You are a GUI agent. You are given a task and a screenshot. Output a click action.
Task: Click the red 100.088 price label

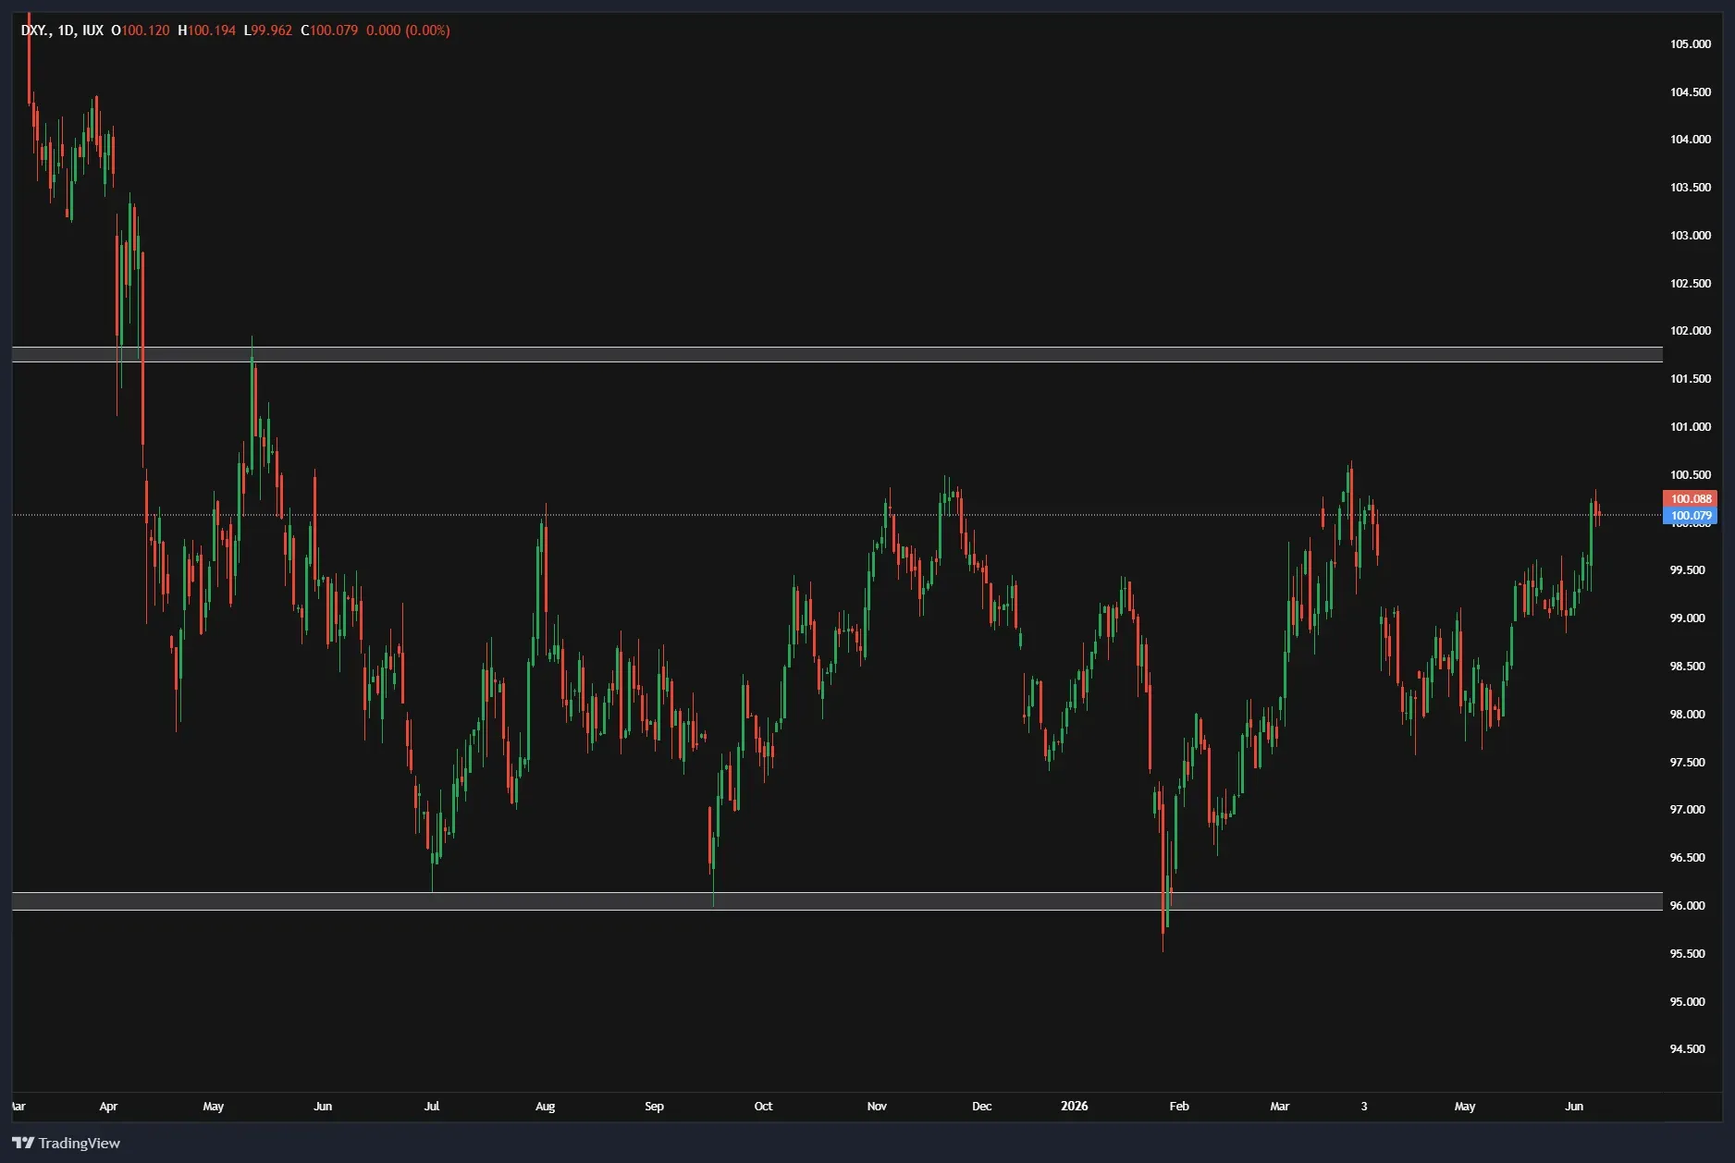pos(1690,499)
